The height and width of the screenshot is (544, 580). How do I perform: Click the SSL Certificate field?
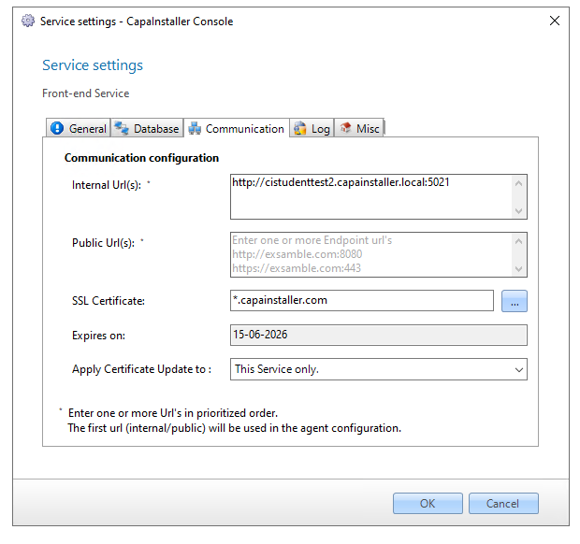(x=362, y=300)
